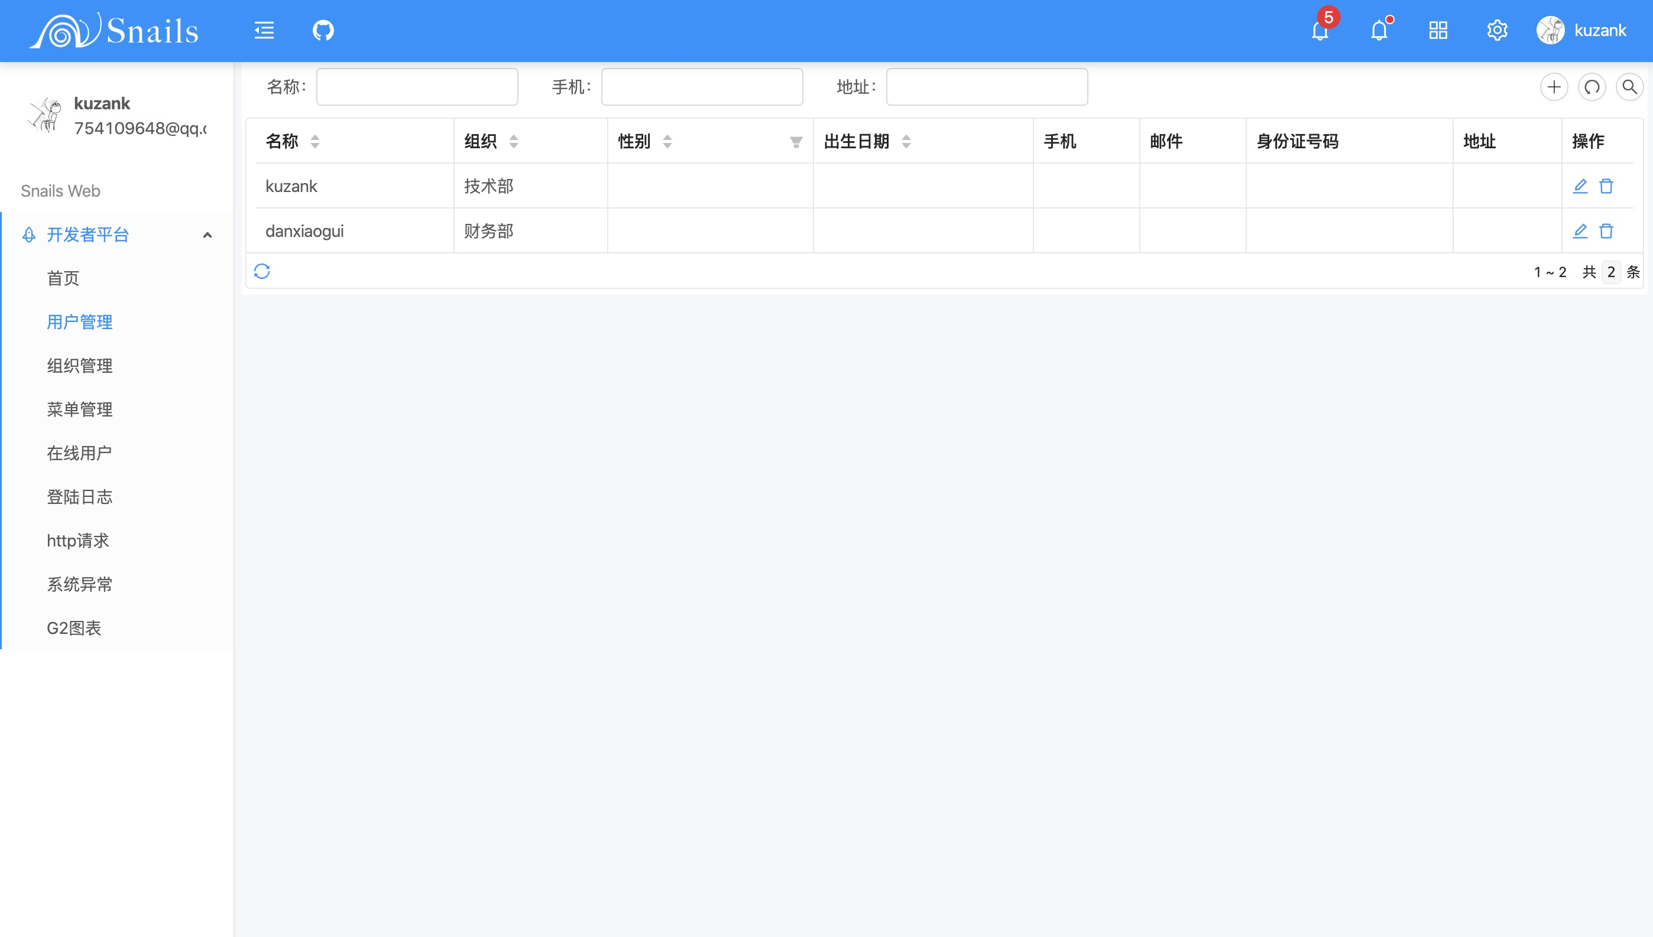Toggle sort on 出生日期 column
The image size is (1653, 937).
pyautogui.click(x=906, y=142)
